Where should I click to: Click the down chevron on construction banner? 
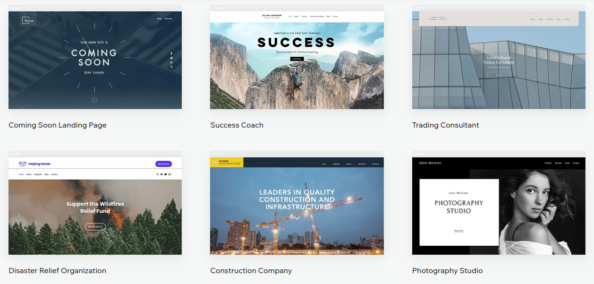point(297,218)
